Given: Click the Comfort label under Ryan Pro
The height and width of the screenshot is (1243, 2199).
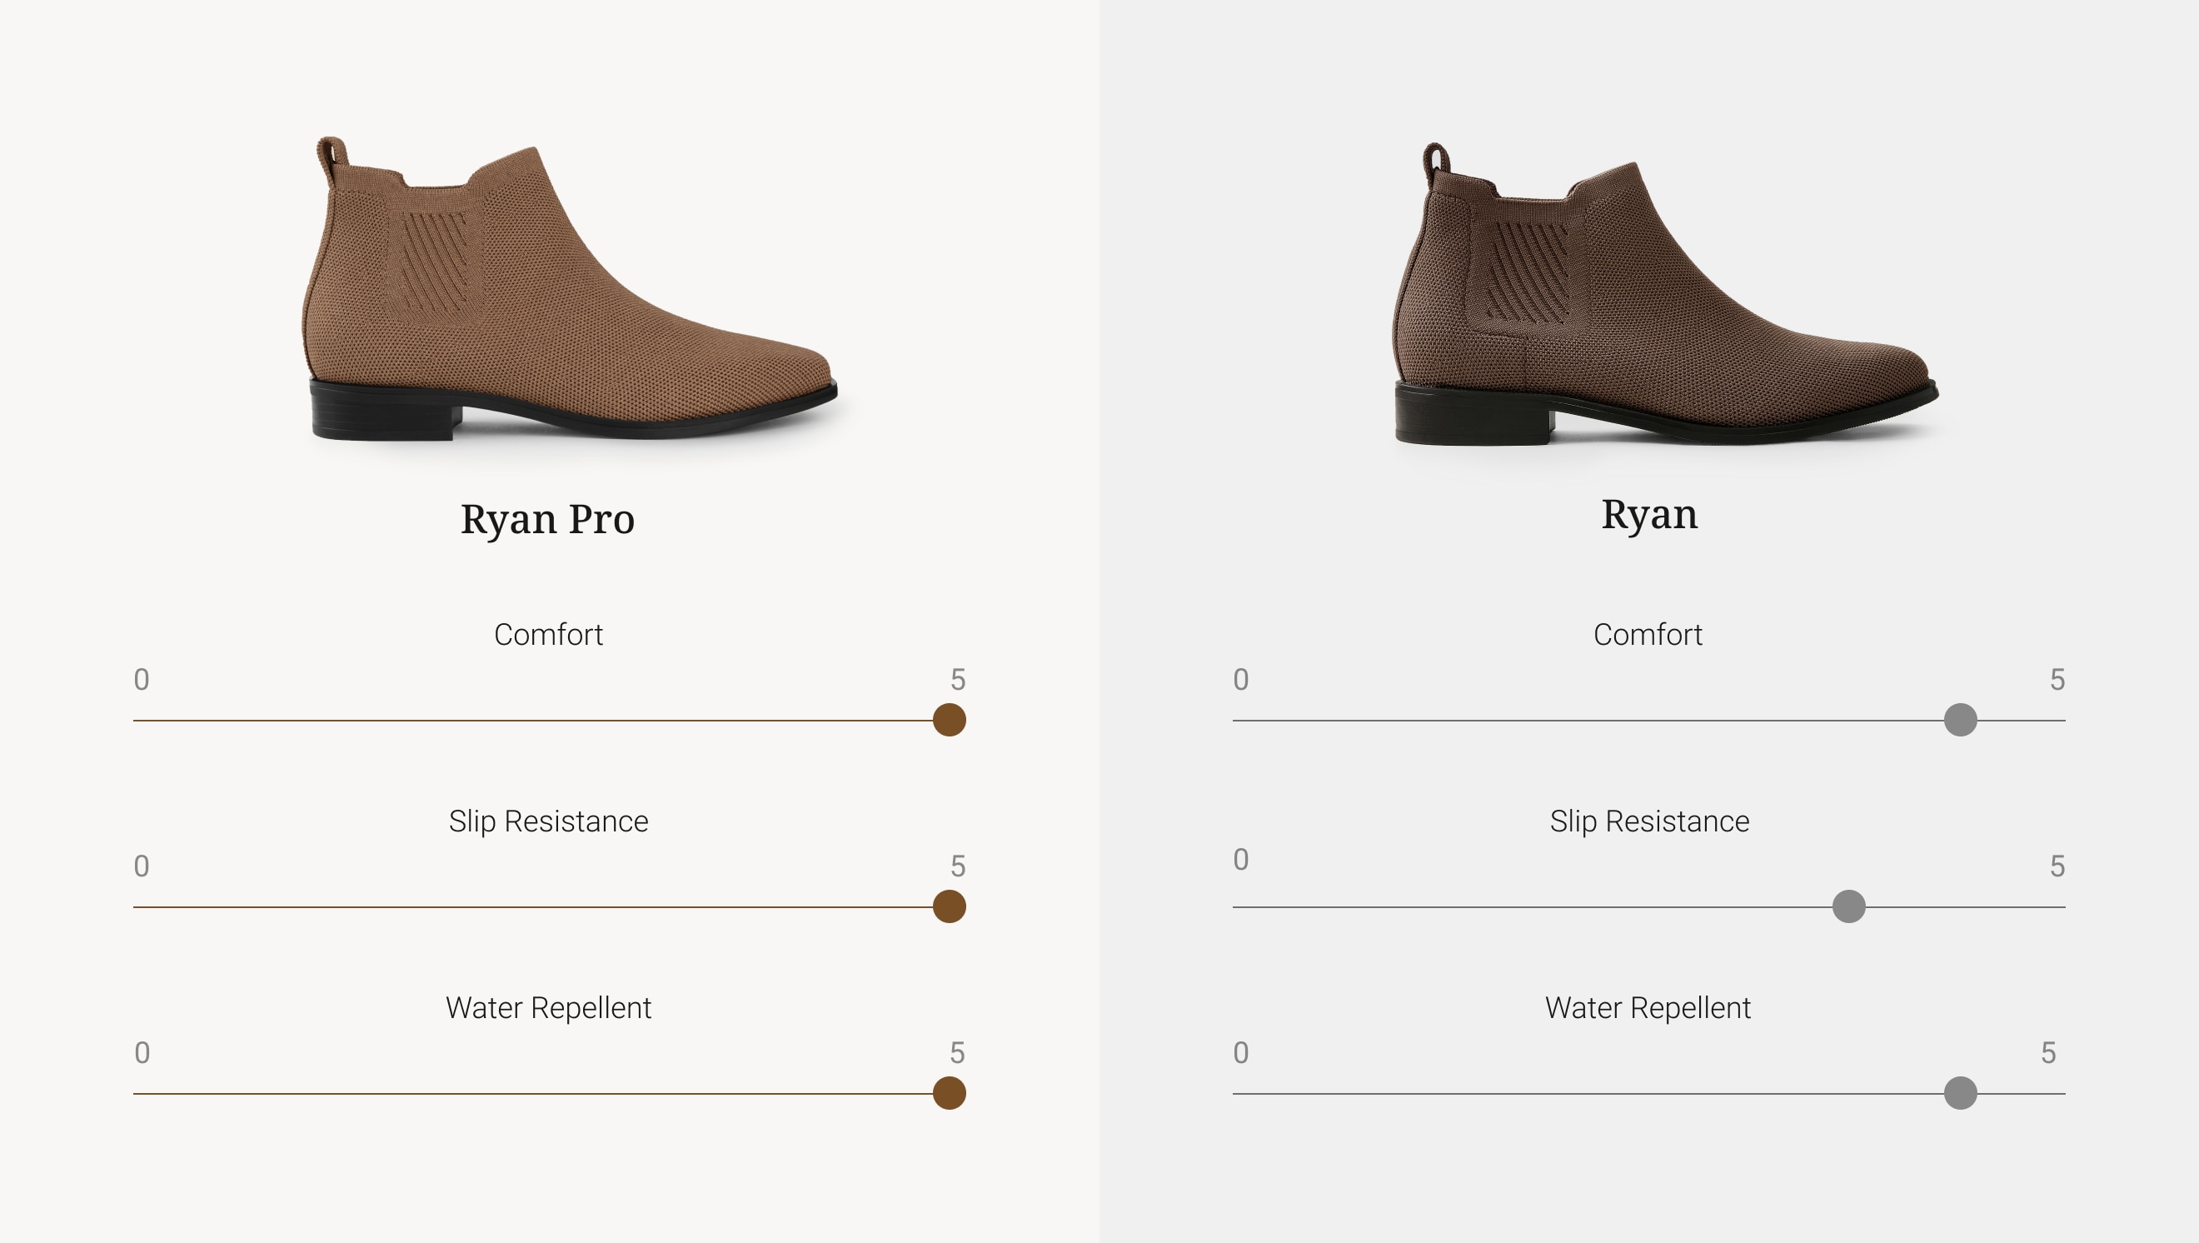Looking at the screenshot, I should click(x=549, y=634).
